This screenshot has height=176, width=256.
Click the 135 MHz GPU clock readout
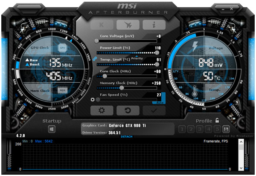[x=61, y=63]
